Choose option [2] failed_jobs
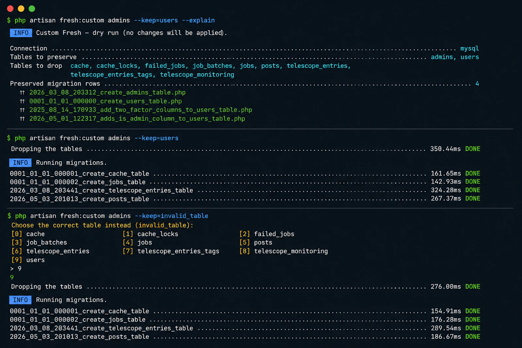 267,234
